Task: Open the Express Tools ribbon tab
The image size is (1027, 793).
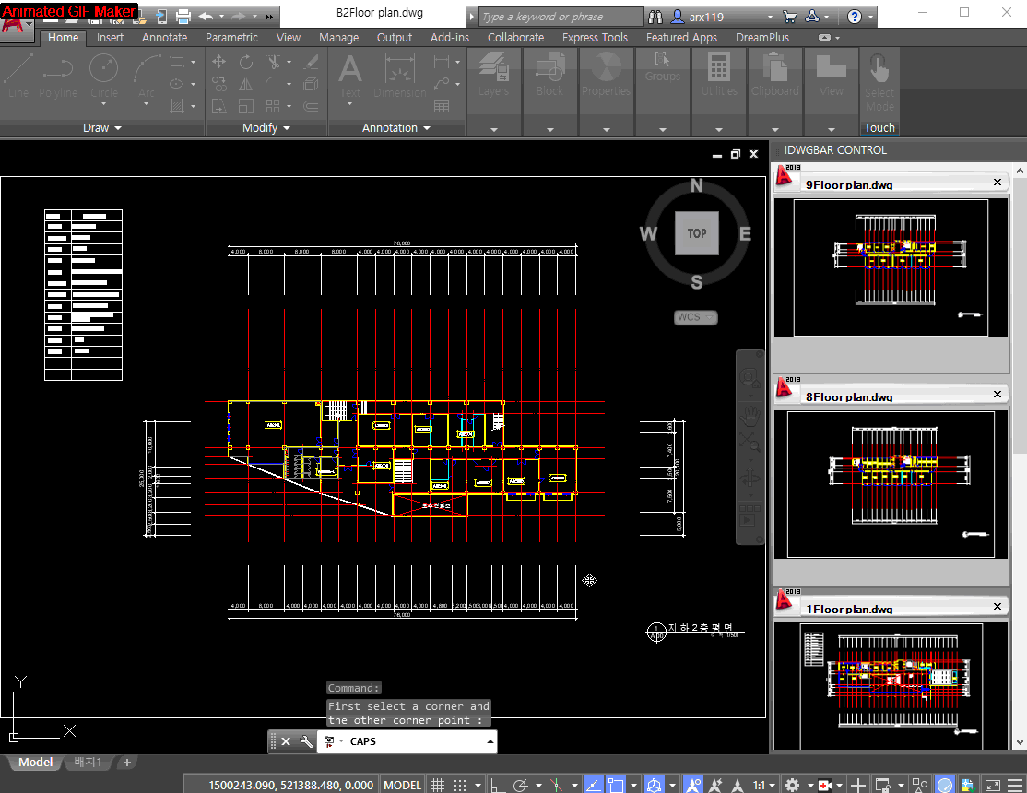Action: pos(595,38)
